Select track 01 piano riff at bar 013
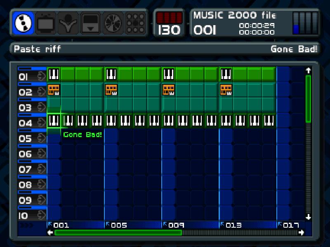The height and width of the screenshot is (247, 330). tap(226, 74)
